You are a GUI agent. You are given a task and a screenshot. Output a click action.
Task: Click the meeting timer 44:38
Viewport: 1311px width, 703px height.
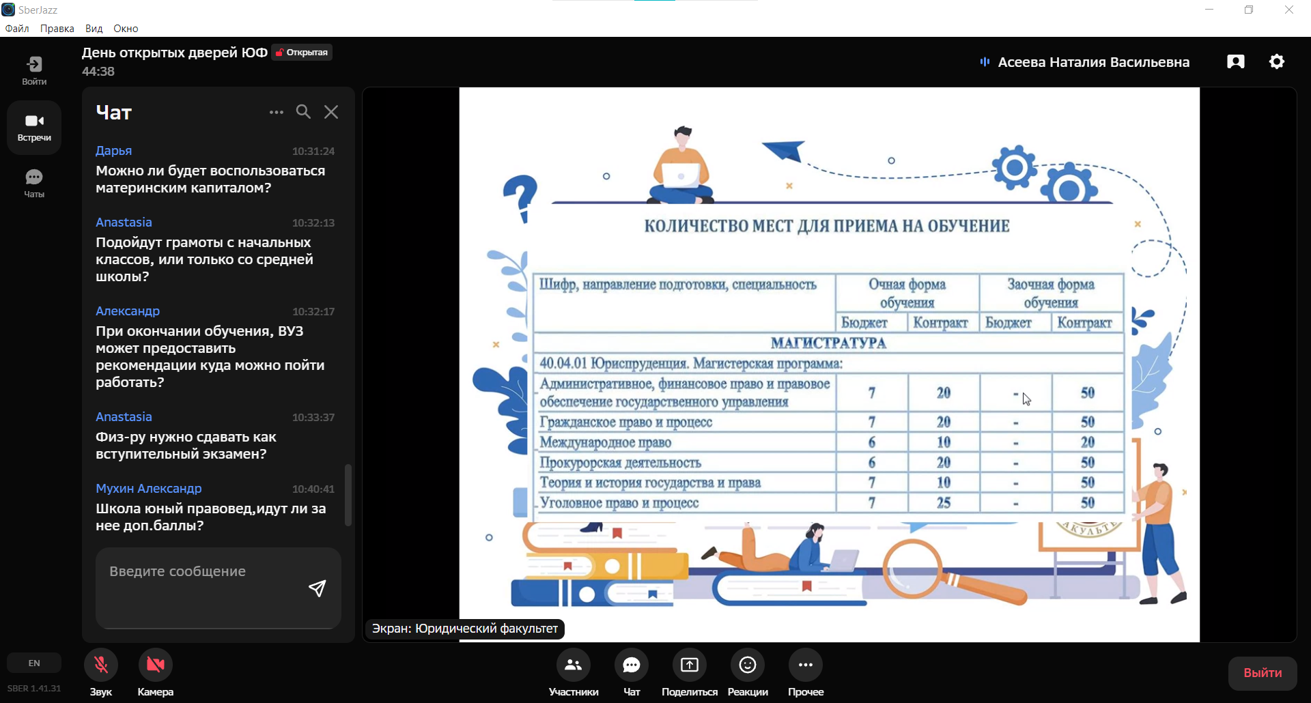[98, 72]
